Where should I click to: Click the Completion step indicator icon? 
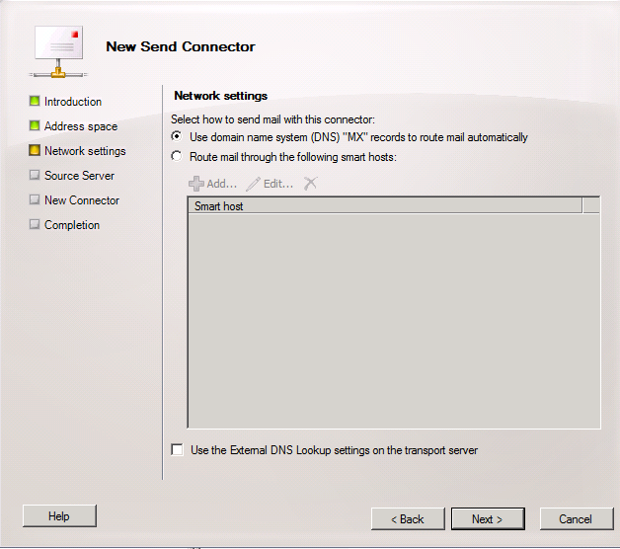(x=35, y=224)
